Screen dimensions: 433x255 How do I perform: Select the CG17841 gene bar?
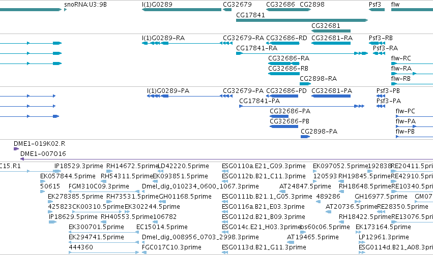coord(302,20)
